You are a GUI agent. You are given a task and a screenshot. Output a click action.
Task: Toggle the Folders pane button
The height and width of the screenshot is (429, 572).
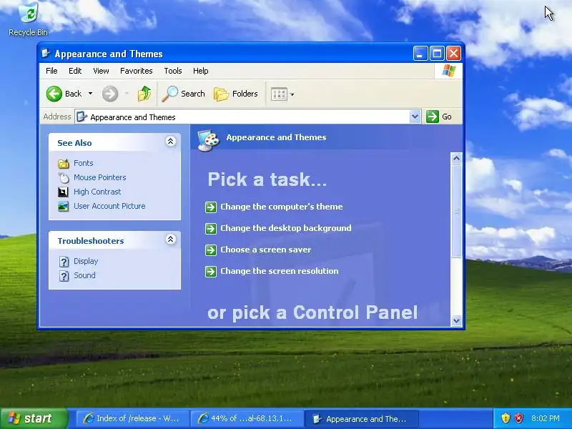[236, 94]
